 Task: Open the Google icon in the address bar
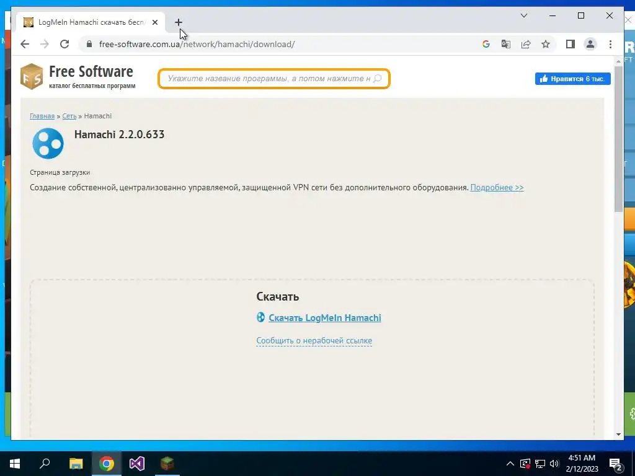(486, 44)
